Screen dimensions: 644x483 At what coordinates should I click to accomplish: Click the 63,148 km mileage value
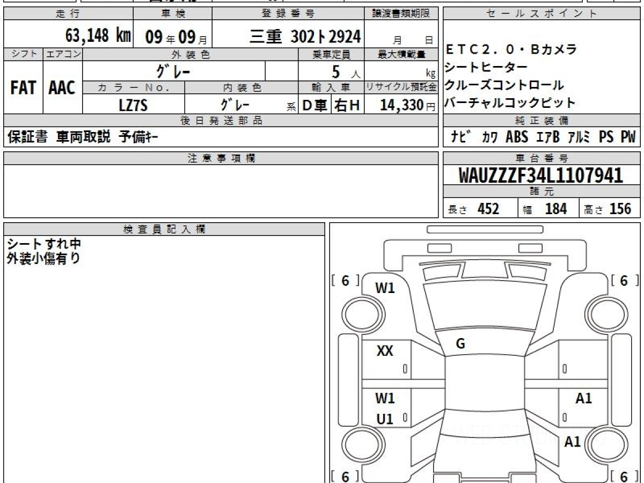98,36
